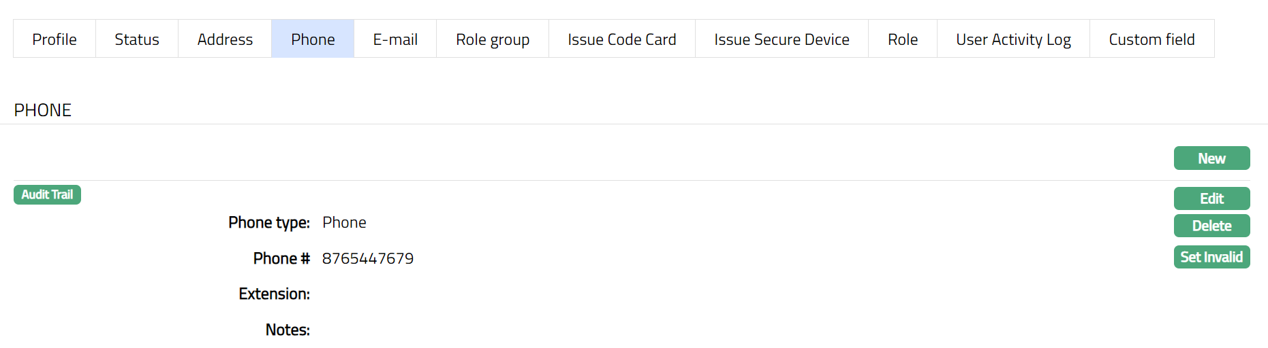Switch to the Status tab
This screenshot has width=1268, height=348.
[137, 39]
